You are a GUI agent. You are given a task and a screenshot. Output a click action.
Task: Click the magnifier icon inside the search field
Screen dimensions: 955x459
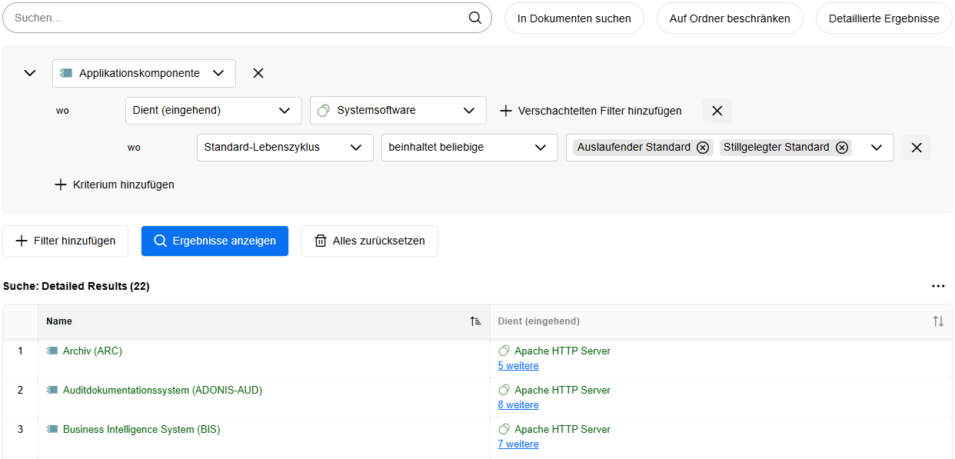474,18
